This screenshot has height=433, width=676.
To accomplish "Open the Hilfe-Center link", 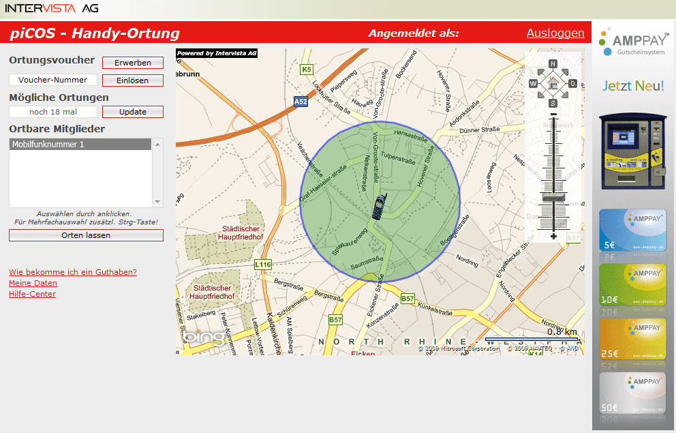I will 32,294.
